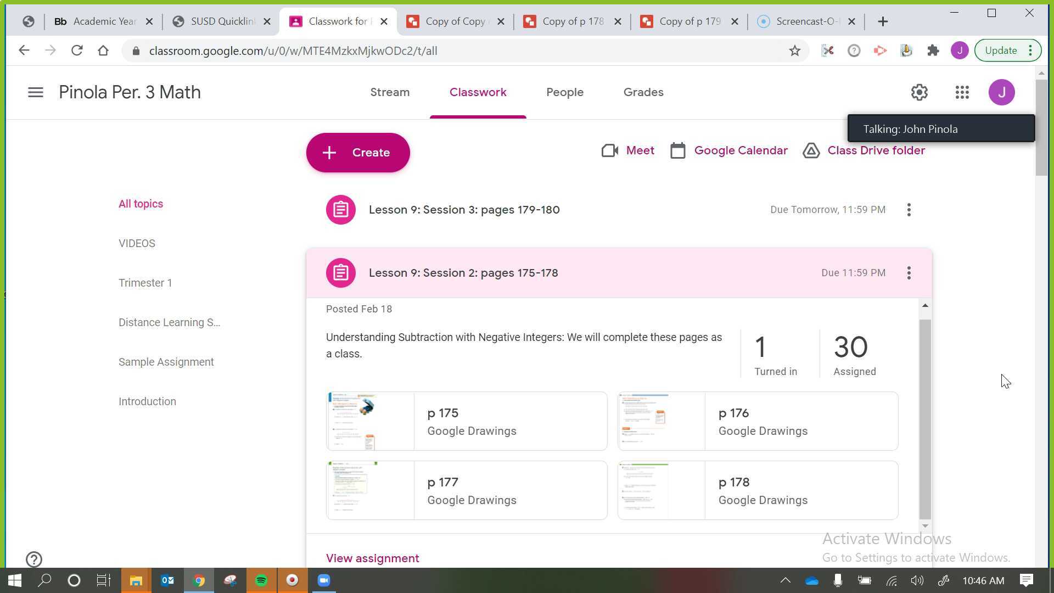This screenshot has height=593, width=1054.
Task: Switch to the Stream tab
Action: [390, 92]
